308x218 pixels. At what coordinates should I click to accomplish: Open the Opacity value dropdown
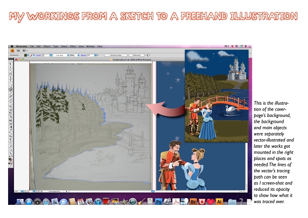pos(96,55)
